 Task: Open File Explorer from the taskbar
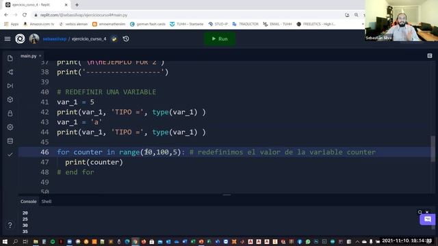(36, 241)
